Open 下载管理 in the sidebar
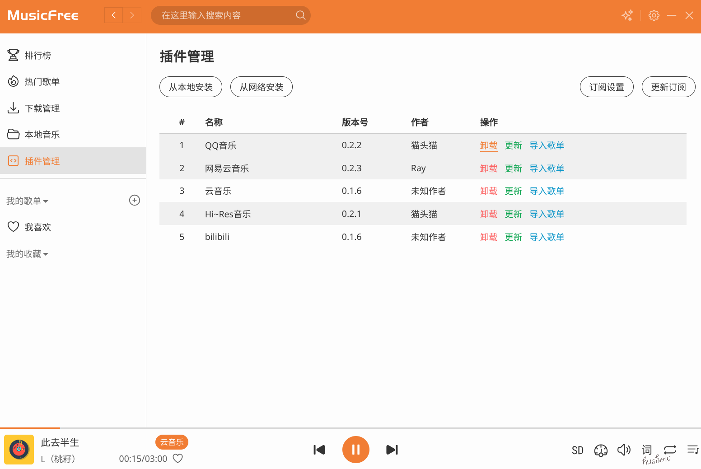 point(73,108)
